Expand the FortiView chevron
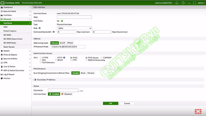The height and width of the screenshot is (116, 206). 30,15
